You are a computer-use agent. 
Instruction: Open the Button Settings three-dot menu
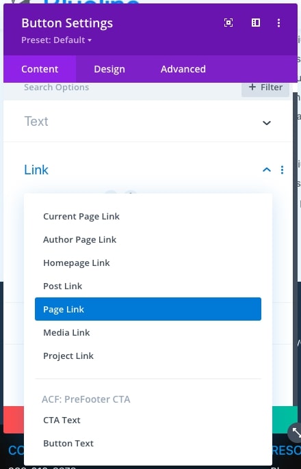tap(278, 23)
